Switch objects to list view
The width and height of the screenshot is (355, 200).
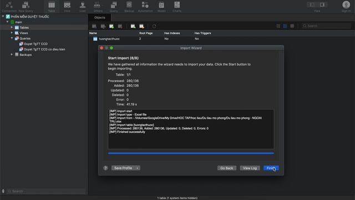click(x=285, y=26)
